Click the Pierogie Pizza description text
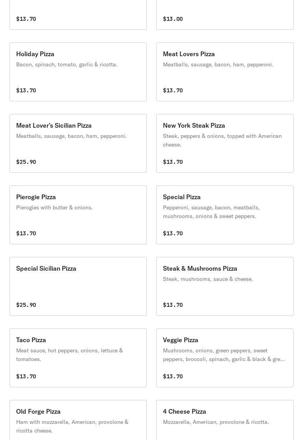 tap(54, 207)
